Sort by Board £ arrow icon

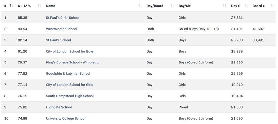272,6
